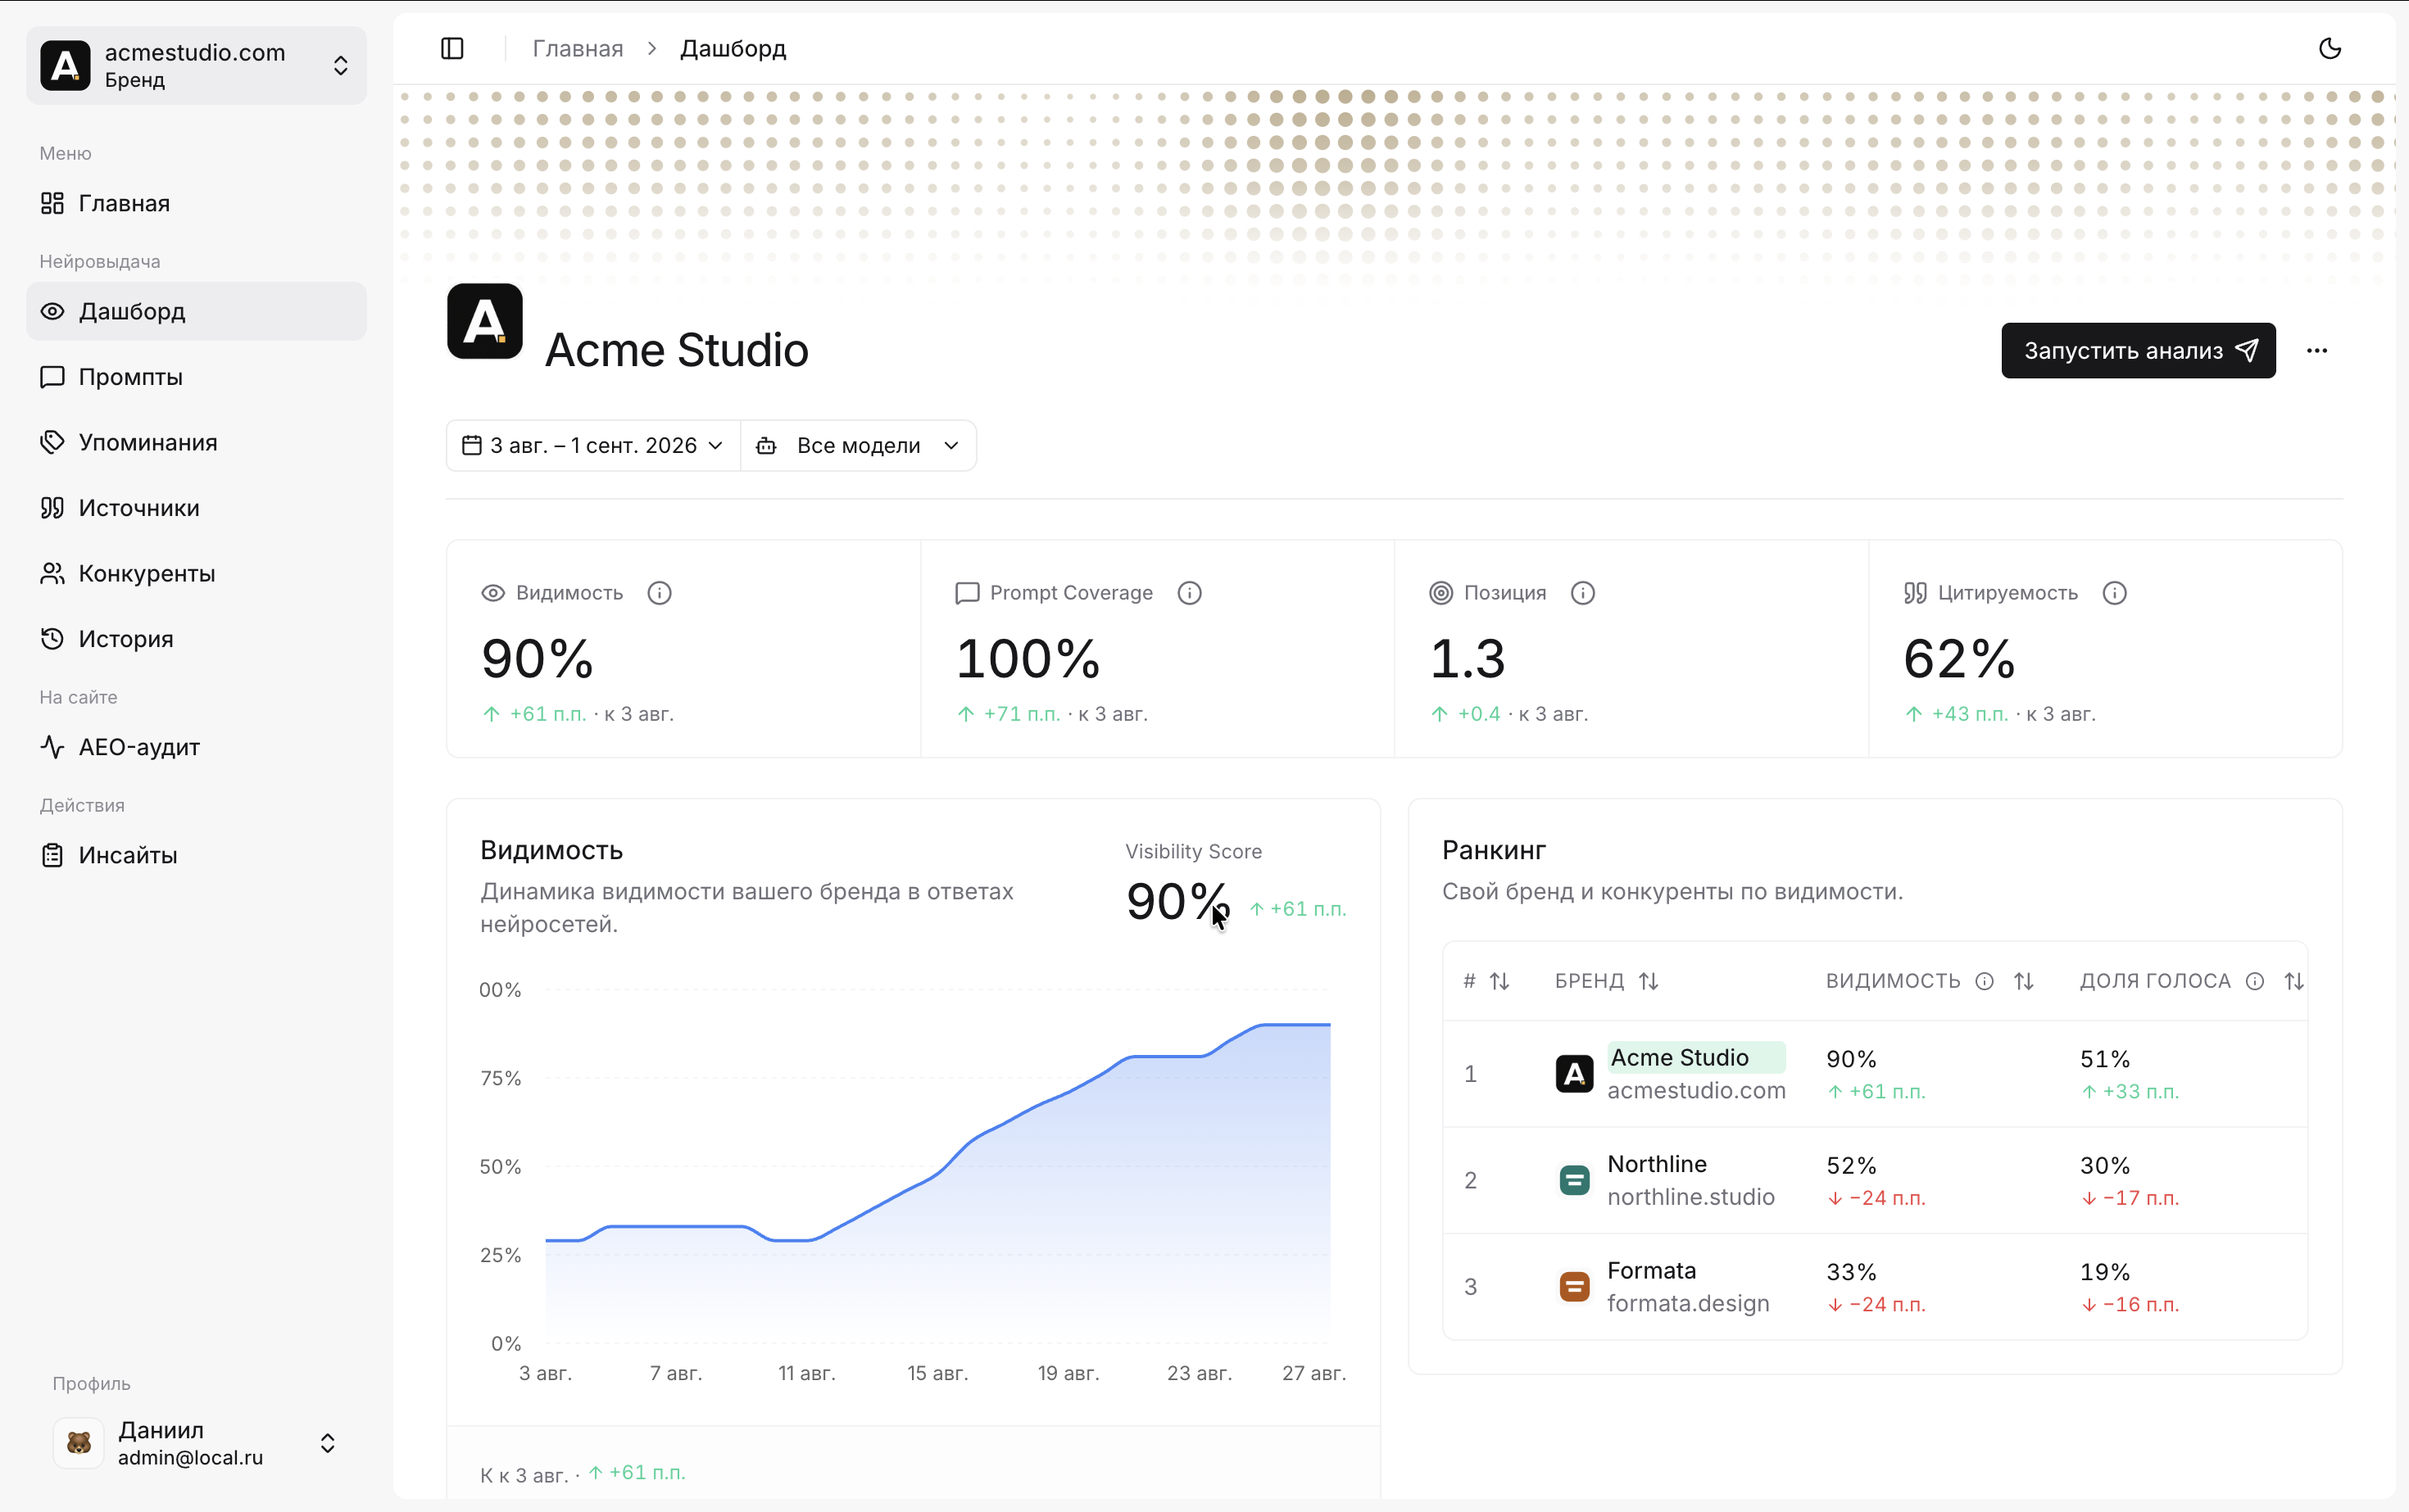Viewport: 2409px width, 1512px height.
Task: Click info icon next to Prompt Coverage
Action: coord(1188,593)
